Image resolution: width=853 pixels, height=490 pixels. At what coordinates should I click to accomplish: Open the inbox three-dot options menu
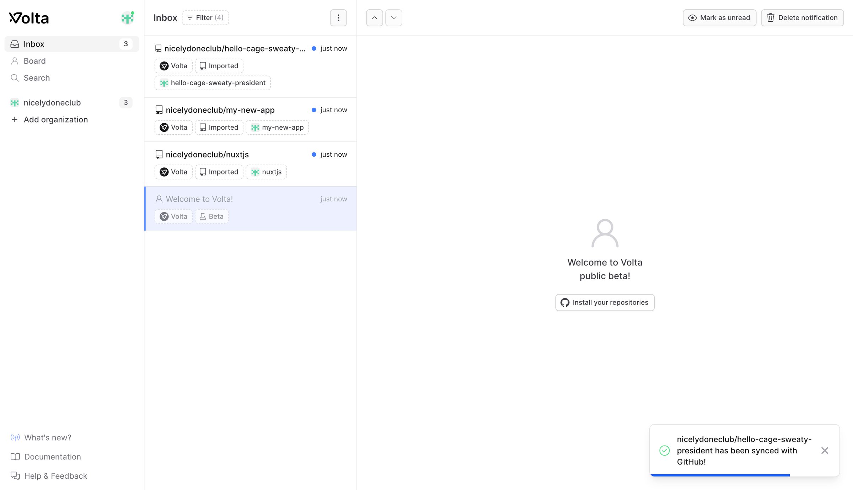point(338,18)
